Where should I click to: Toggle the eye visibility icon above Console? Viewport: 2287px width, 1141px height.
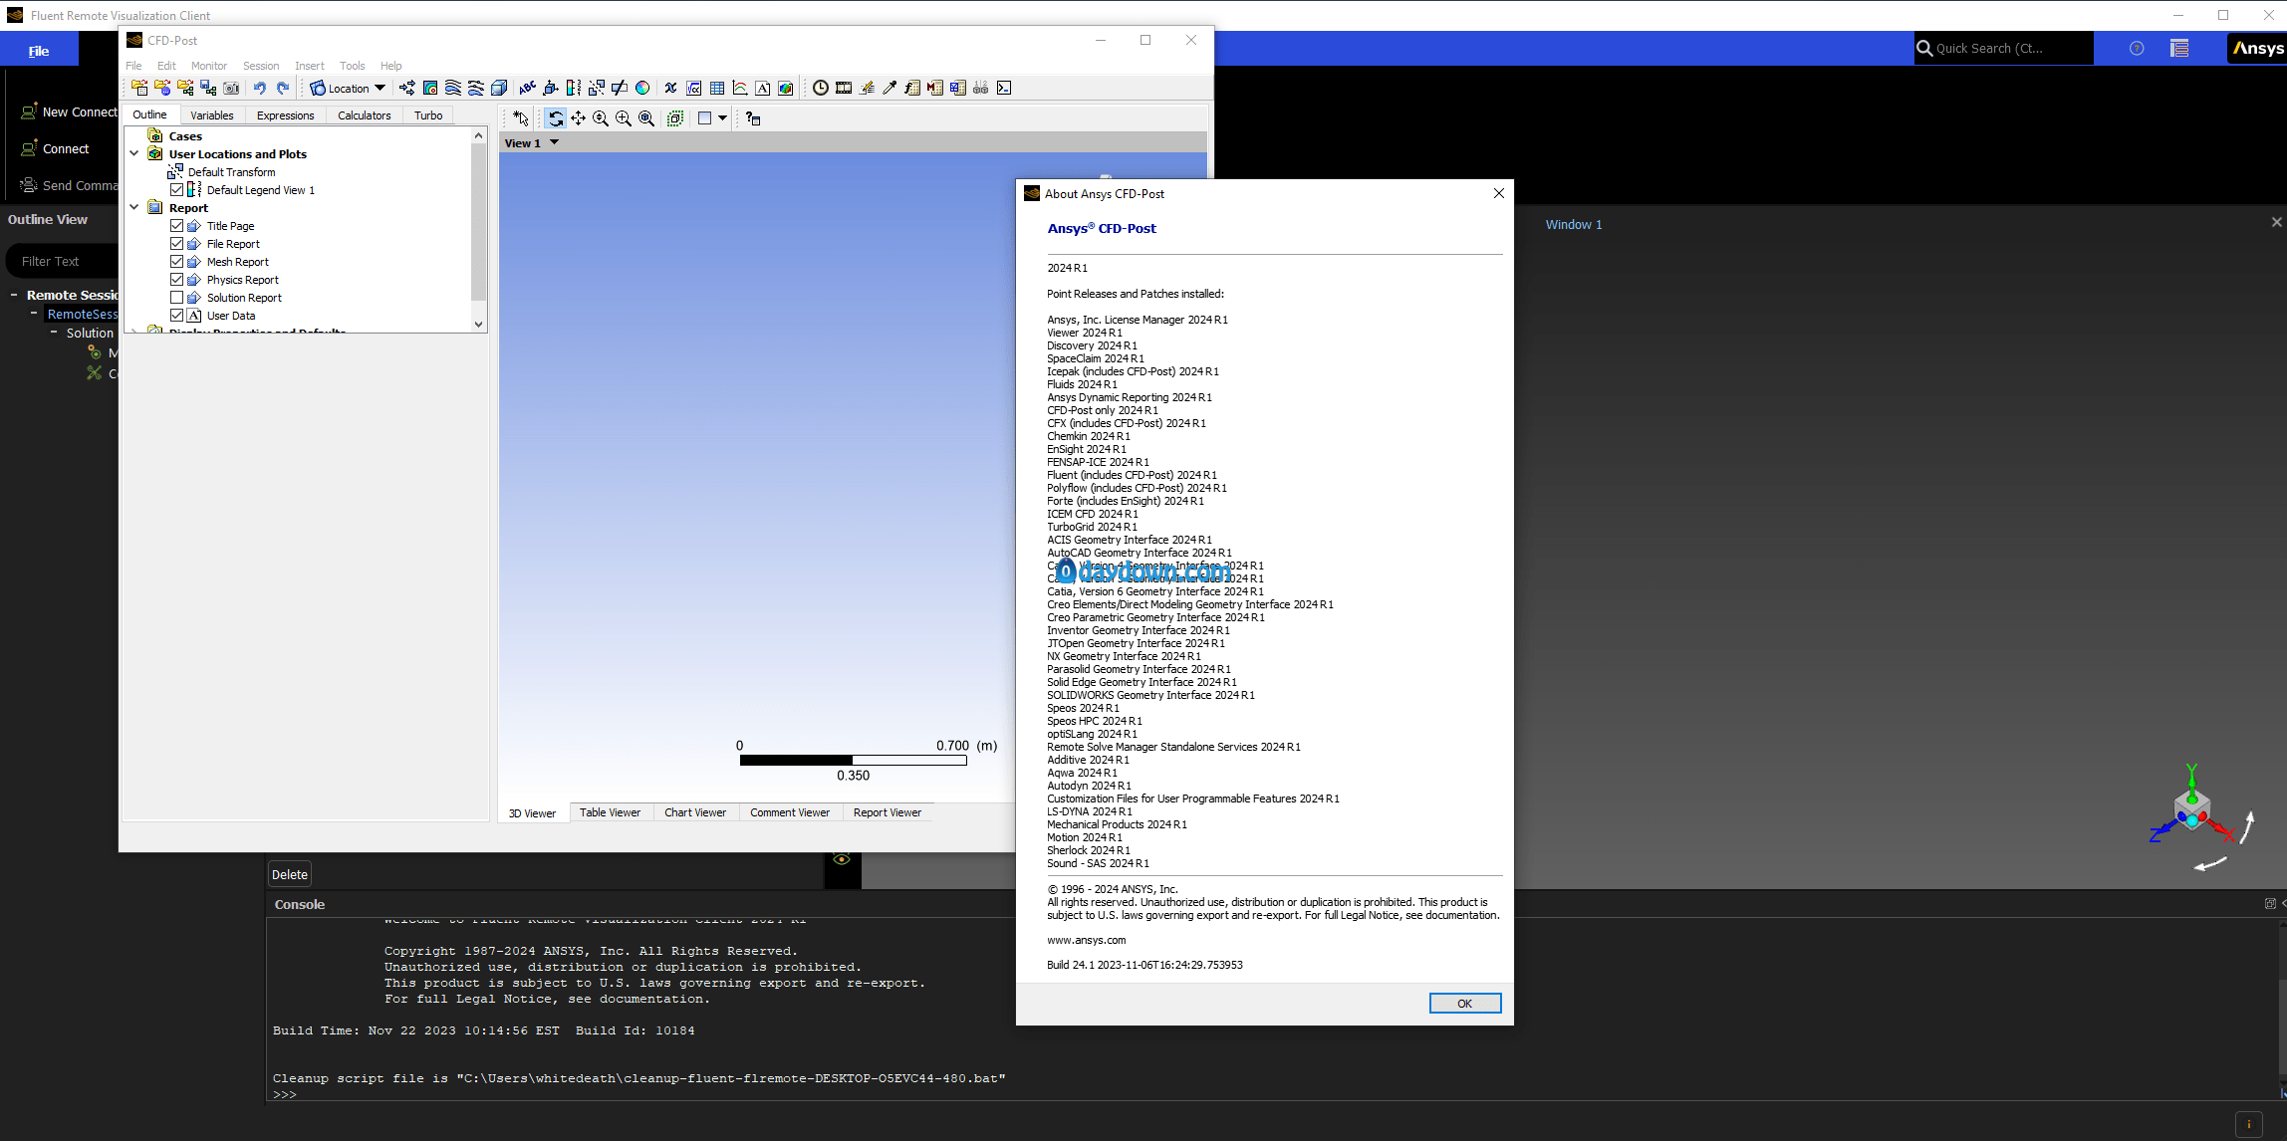point(842,860)
